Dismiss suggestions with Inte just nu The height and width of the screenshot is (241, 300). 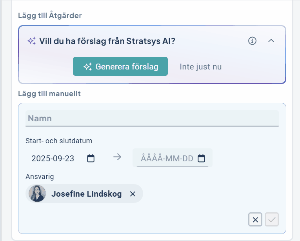coord(200,67)
